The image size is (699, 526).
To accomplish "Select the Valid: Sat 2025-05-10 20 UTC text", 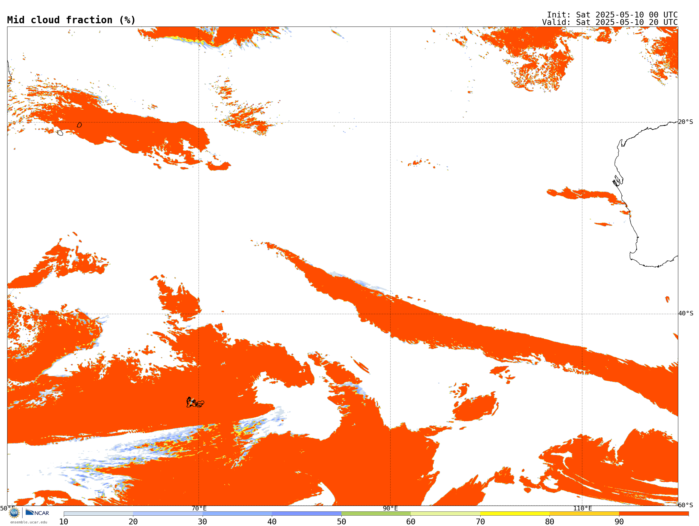I will point(610,22).
